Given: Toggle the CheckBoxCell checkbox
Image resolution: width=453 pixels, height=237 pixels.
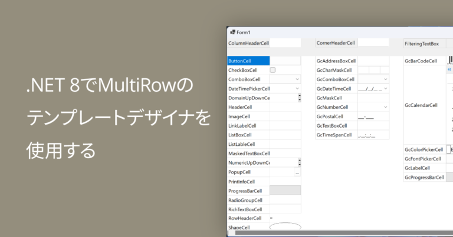Looking at the screenshot, I should [x=273, y=70].
